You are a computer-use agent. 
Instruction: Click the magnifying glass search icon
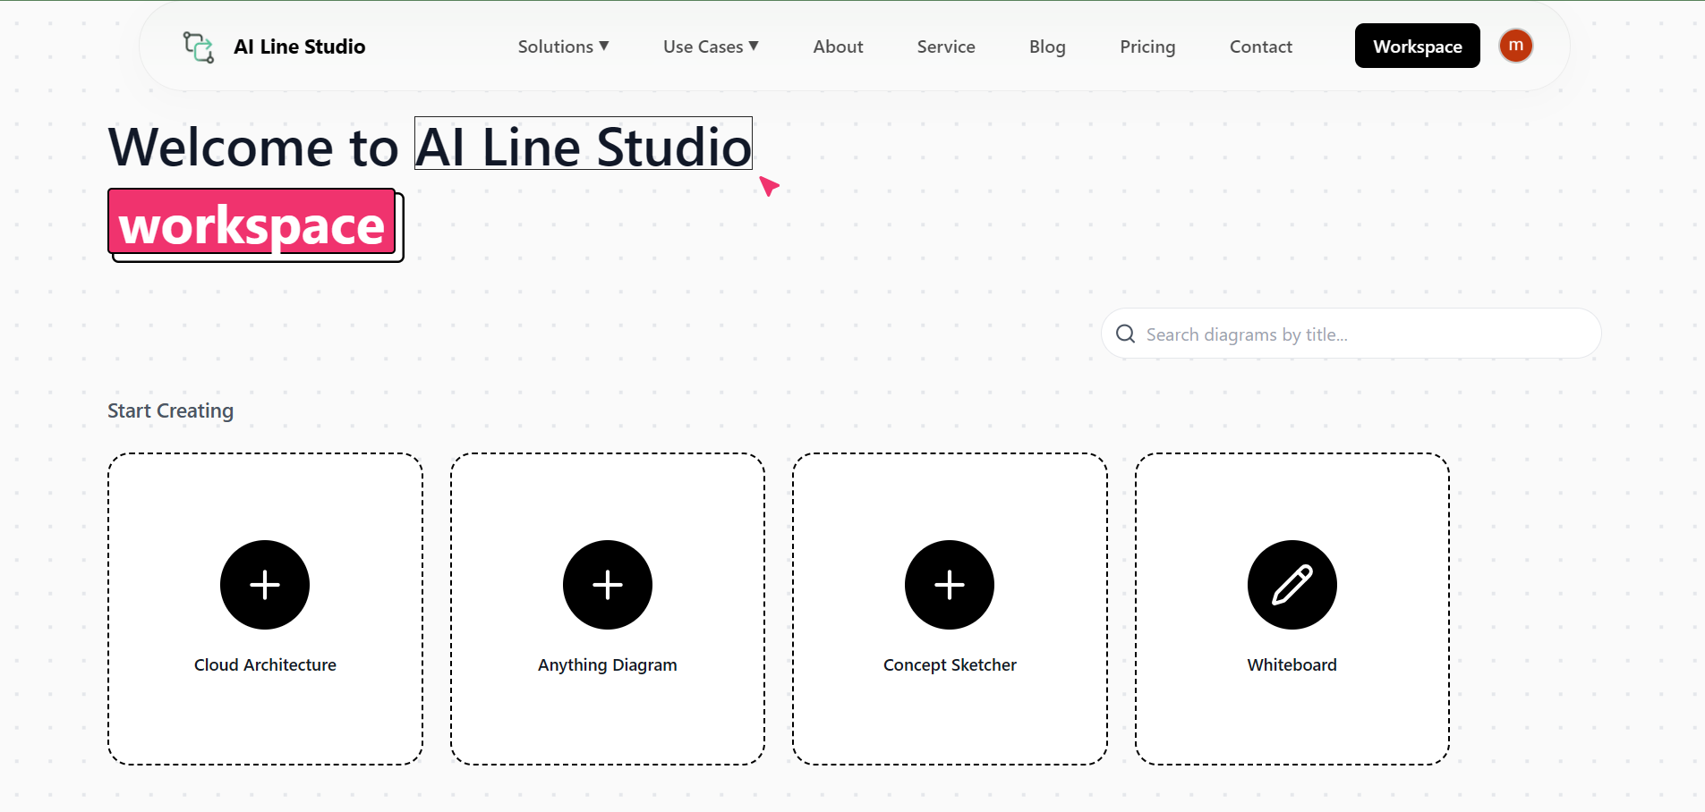pyautogui.click(x=1125, y=334)
